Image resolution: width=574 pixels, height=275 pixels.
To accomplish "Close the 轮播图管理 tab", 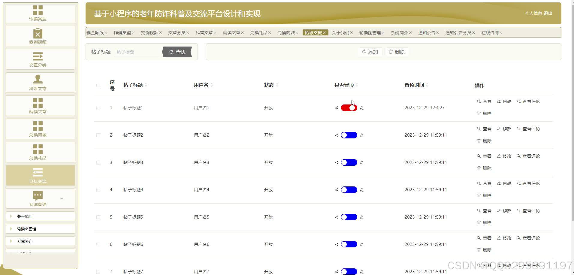I will [x=383, y=33].
